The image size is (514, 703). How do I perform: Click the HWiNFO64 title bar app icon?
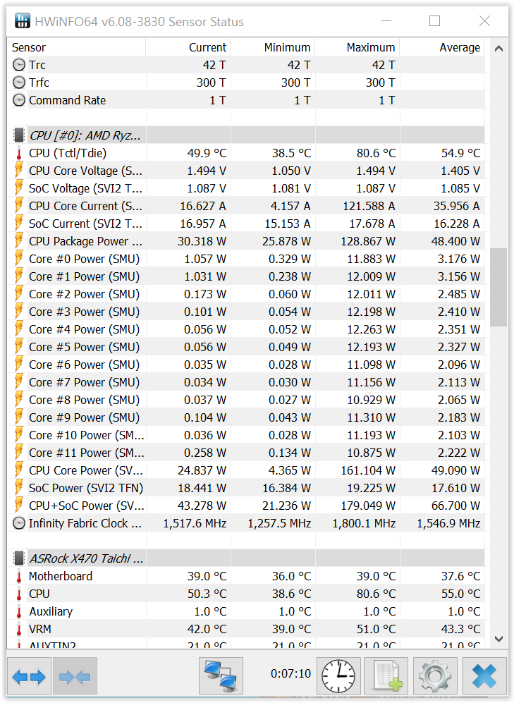22,21
